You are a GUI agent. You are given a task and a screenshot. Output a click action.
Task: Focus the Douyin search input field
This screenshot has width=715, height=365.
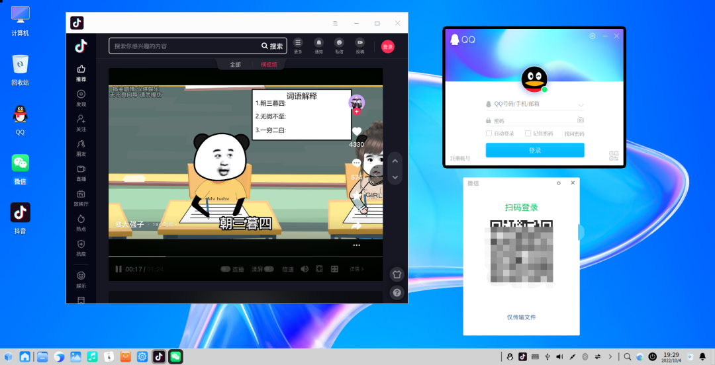(x=185, y=46)
